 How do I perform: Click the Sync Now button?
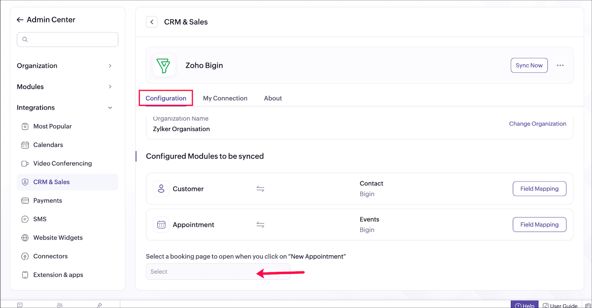tap(529, 66)
